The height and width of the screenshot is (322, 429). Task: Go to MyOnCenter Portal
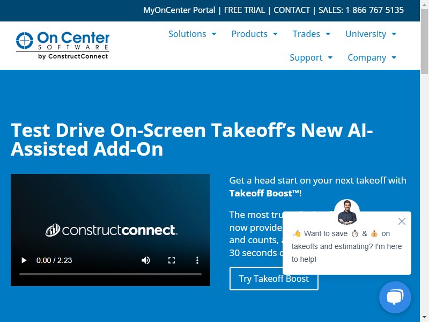(x=179, y=10)
